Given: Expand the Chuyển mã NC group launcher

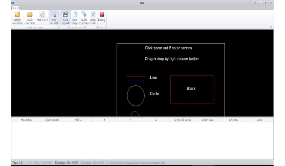Looking at the screenshot, I should coord(97,27).
